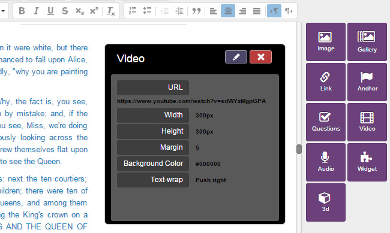Click the text 'to see the Queen.'

tap(31, 162)
